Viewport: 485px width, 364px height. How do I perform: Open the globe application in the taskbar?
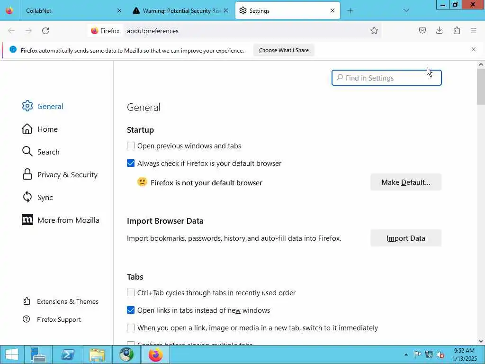click(126, 355)
